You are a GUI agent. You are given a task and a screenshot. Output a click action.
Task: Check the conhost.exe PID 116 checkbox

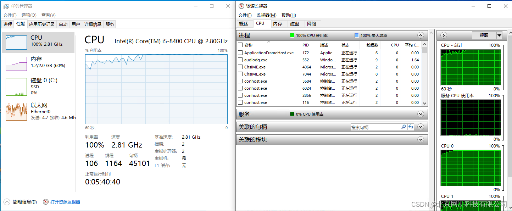[x=240, y=102]
